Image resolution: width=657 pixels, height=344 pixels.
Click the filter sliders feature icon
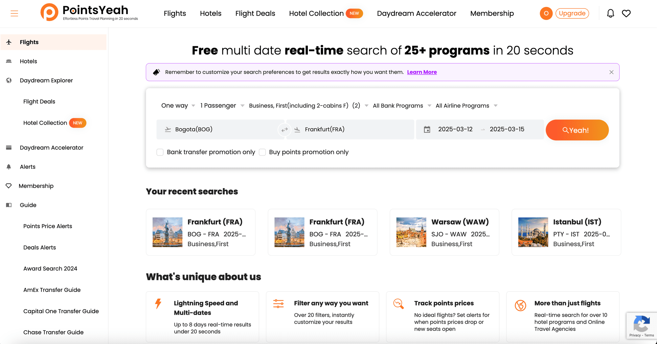tap(279, 304)
